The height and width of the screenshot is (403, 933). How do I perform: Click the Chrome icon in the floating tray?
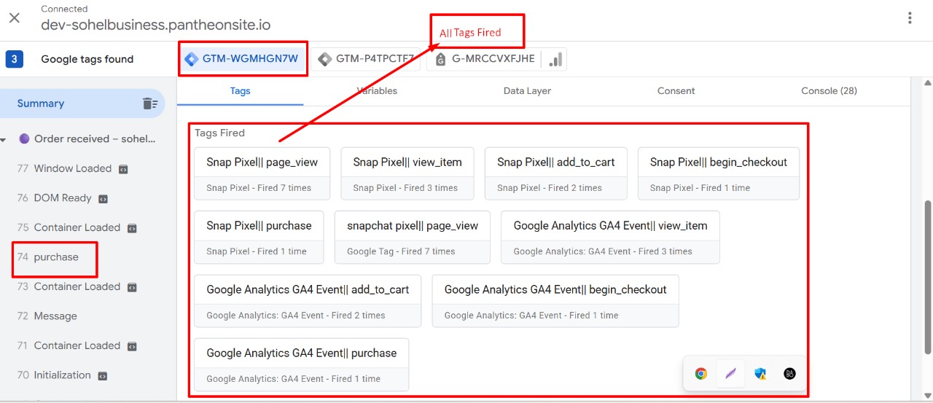[x=700, y=374]
